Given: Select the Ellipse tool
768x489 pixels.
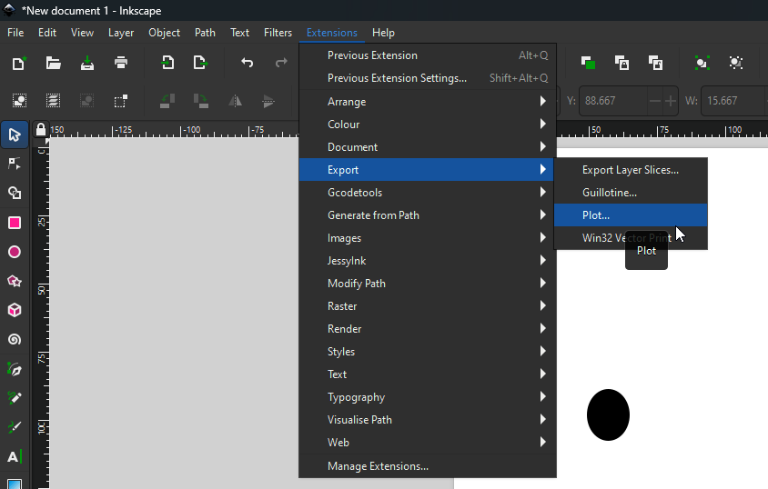Looking at the screenshot, I should (x=15, y=252).
